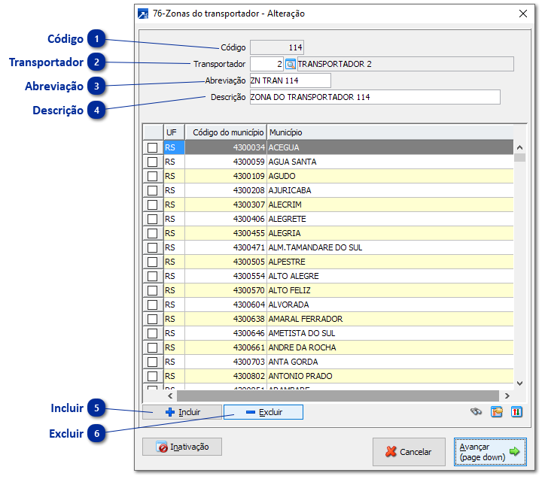
Task: Click the Transportador code input field
Action: tap(266, 64)
